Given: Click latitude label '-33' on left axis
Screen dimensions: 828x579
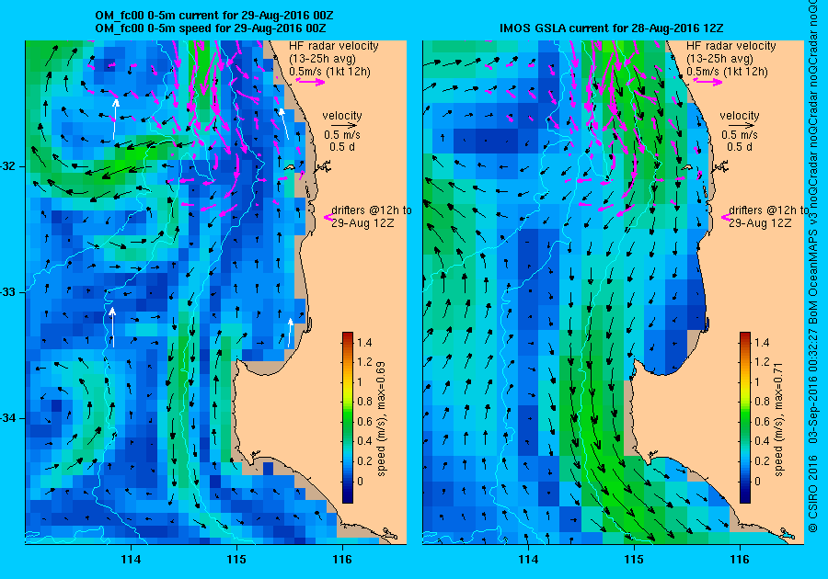Looking at the screenshot, I should coord(10,292).
